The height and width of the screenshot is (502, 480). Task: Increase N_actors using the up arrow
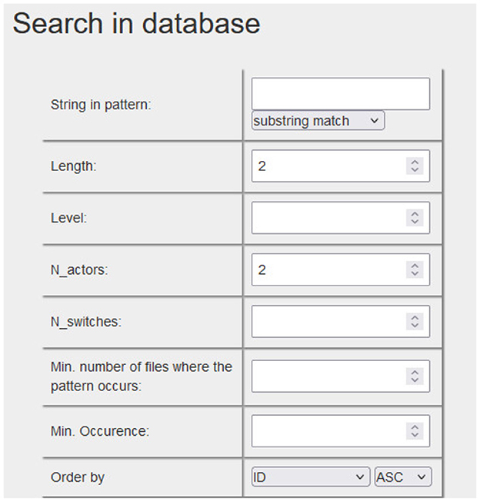(415, 266)
